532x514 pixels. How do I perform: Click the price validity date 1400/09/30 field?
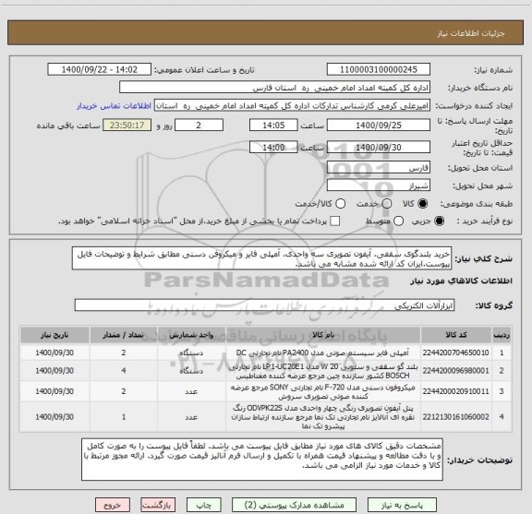(379, 147)
